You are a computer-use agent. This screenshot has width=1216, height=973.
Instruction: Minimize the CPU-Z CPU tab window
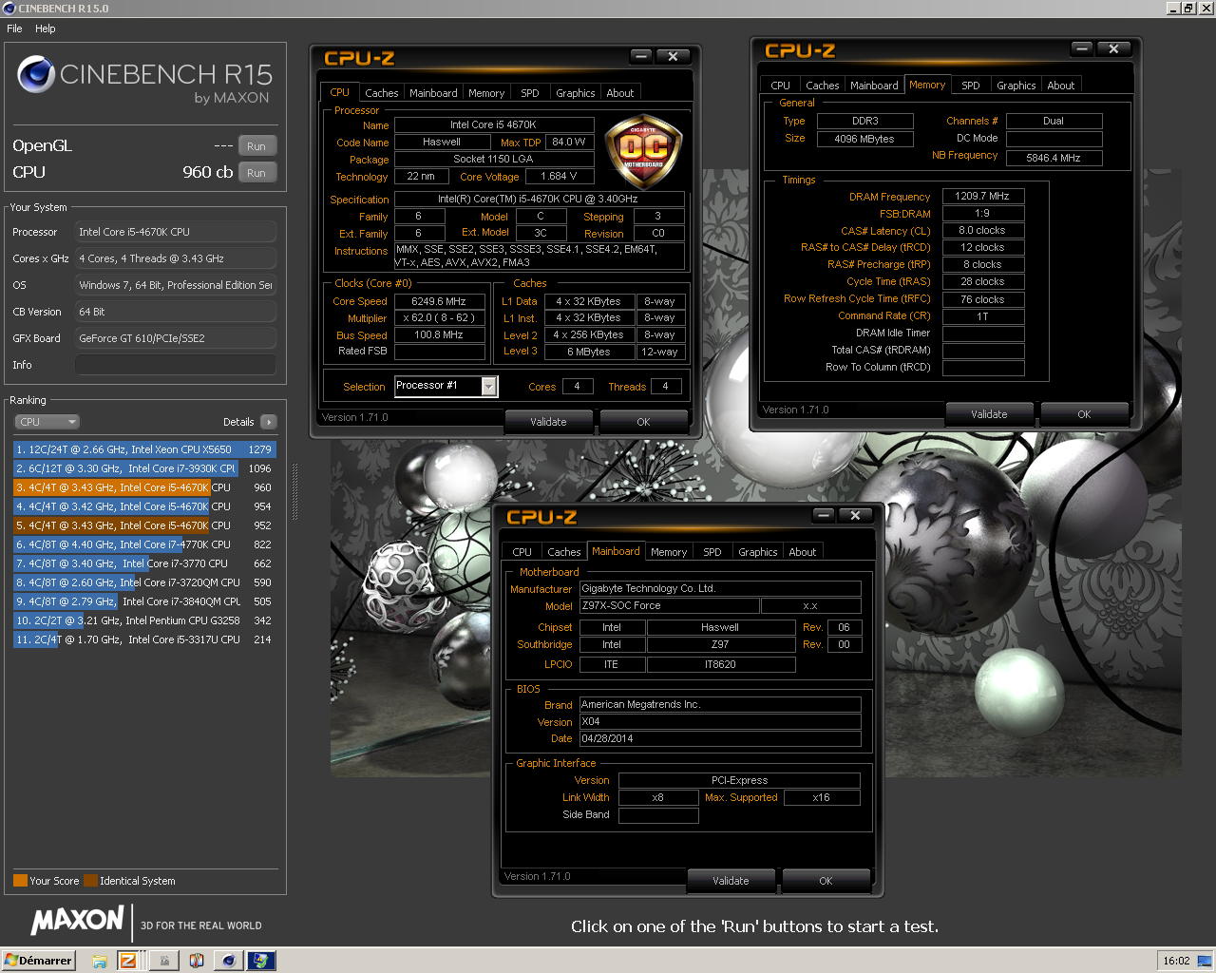pos(641,56)
